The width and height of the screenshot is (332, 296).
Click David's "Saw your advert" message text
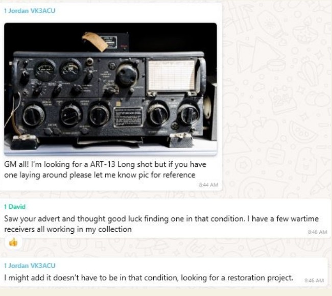point(161,224)
